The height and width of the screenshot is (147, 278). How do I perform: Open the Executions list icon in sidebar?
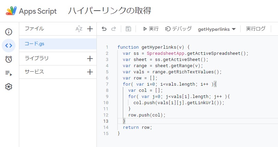coord(9,73)
